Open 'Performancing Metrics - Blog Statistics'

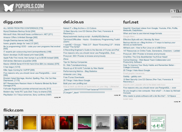(x=80, y=71)
